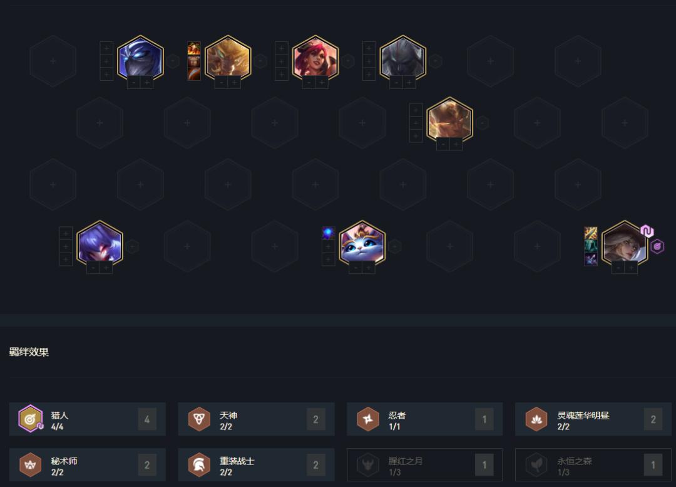676x487 pixels.
Task: Select the Shen champion portrait on board
Action: point(140,60)
